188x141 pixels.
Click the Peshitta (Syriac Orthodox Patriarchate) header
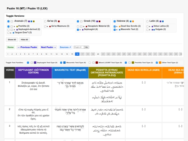(107, 73)
